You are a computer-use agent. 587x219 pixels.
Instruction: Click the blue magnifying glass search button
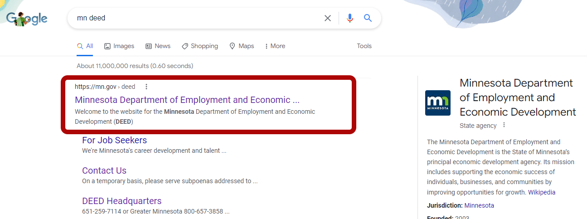click(368, 18)
